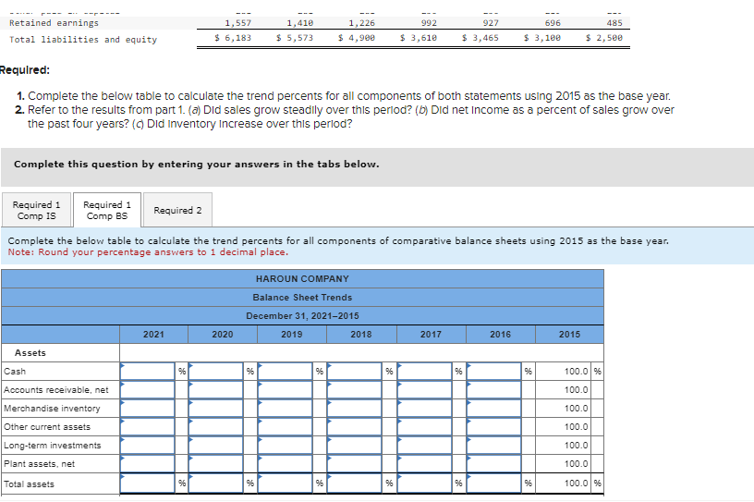Image resolution: width=754 pixels, height=502 pixels.
Task: Click Other current assets 2021 cell
Action: point(147,427)
